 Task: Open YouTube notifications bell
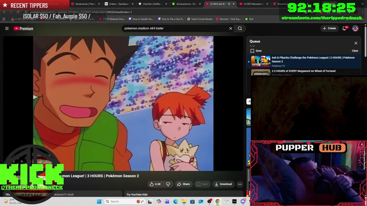click(344, 28)
